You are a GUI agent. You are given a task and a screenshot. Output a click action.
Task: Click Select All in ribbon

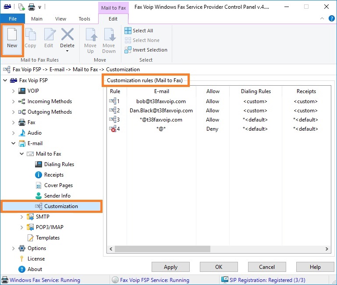coord(139,31)
